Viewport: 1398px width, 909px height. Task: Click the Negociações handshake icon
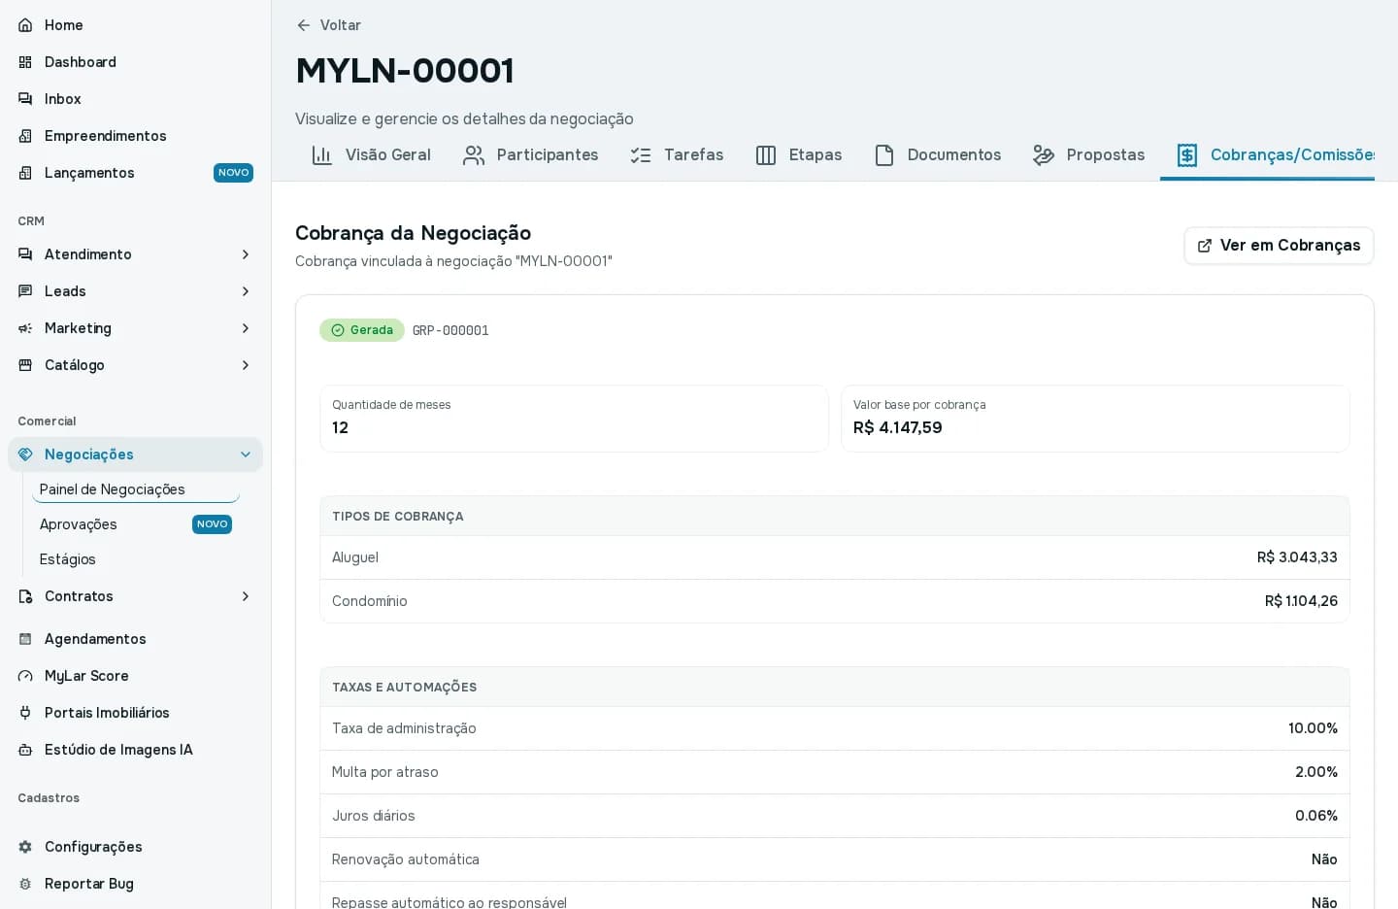coord(25,454)
